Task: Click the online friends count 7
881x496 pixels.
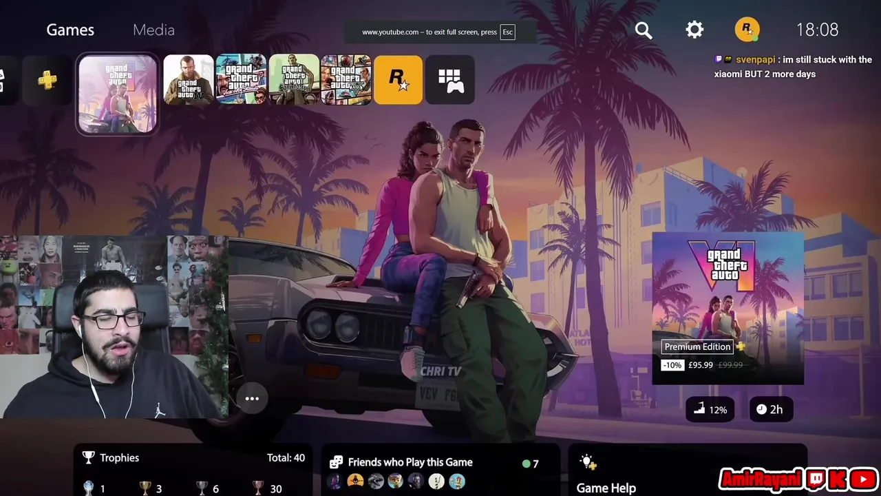Action: click(x=535, y=464)
